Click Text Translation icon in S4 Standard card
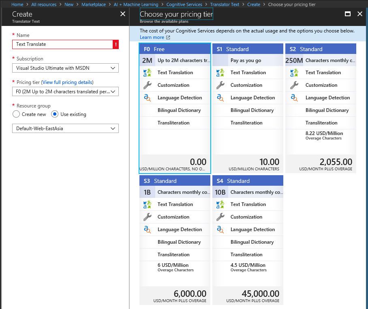This screenshot has height=309, width=368. click(x=220, y=204)
